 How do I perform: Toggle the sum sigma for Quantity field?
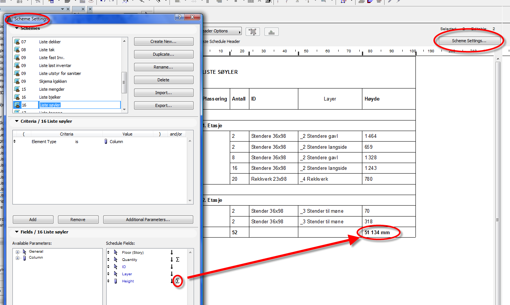click(178, 260)
